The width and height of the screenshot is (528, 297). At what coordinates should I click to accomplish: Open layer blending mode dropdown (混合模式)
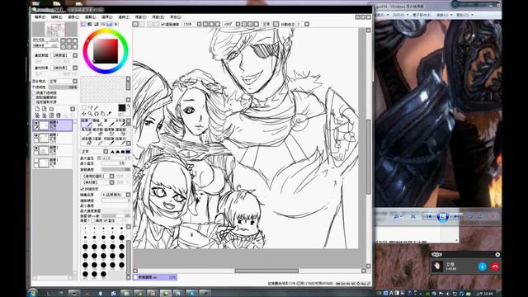tap(63, 81)
